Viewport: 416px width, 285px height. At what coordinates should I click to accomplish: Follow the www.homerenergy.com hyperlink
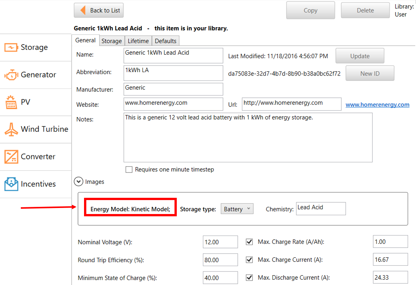[377, 105]
